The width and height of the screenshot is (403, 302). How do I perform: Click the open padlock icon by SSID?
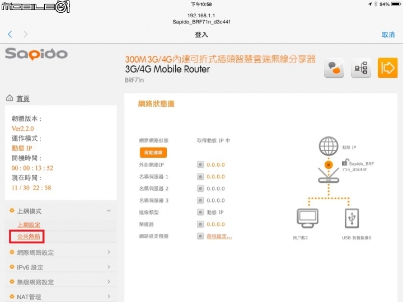pyautogui.click(x=345, y=162)
